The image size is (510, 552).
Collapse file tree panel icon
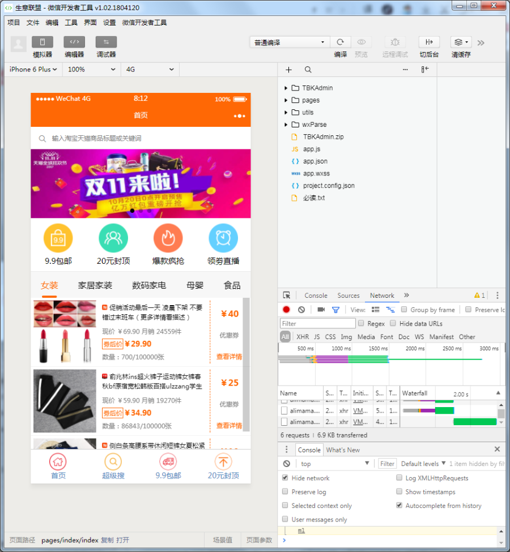(x=425, y=69)
